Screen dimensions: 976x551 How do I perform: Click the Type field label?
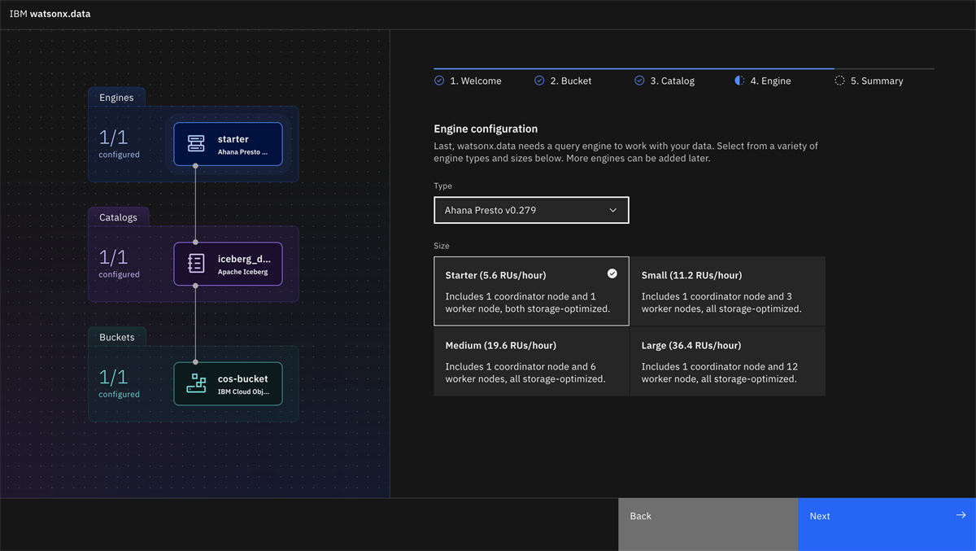(x=443, y=186)
